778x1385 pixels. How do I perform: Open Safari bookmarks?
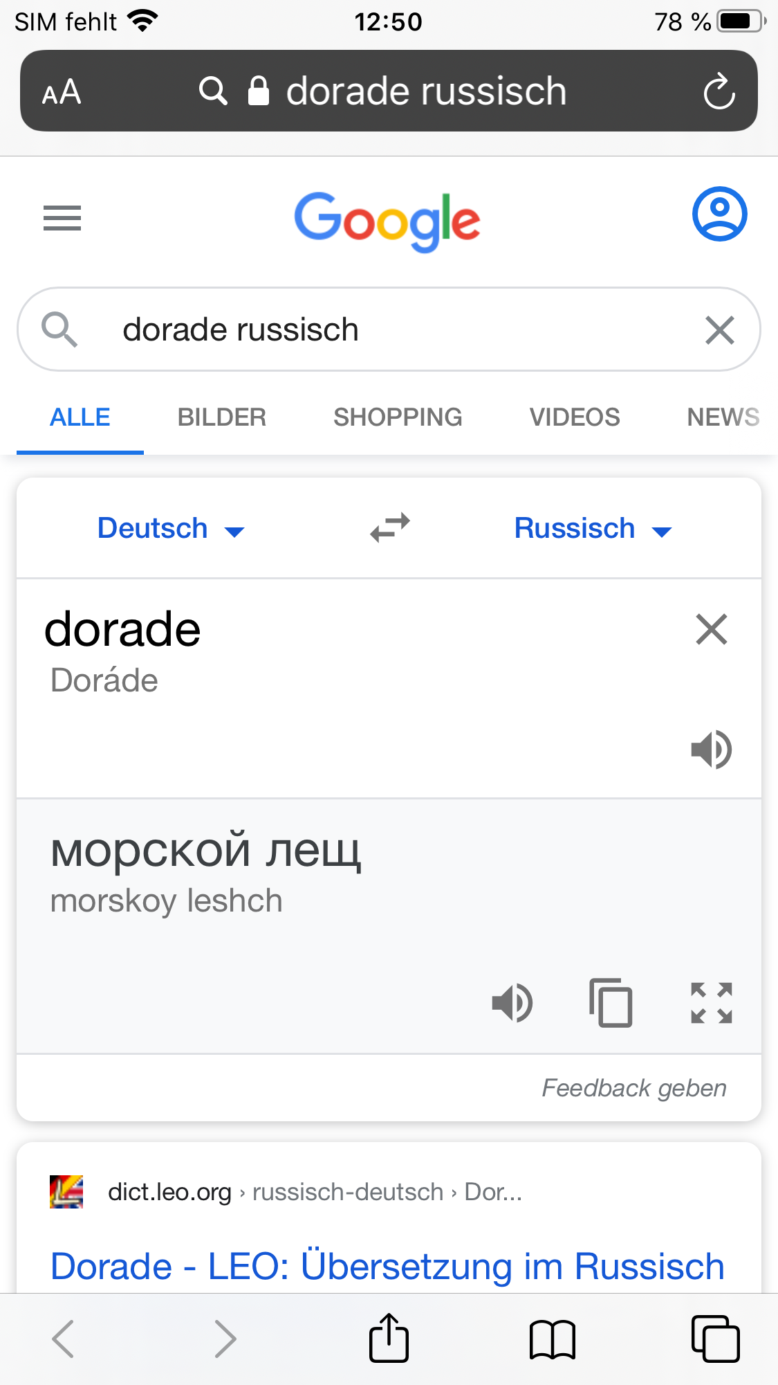point(552,1339)
